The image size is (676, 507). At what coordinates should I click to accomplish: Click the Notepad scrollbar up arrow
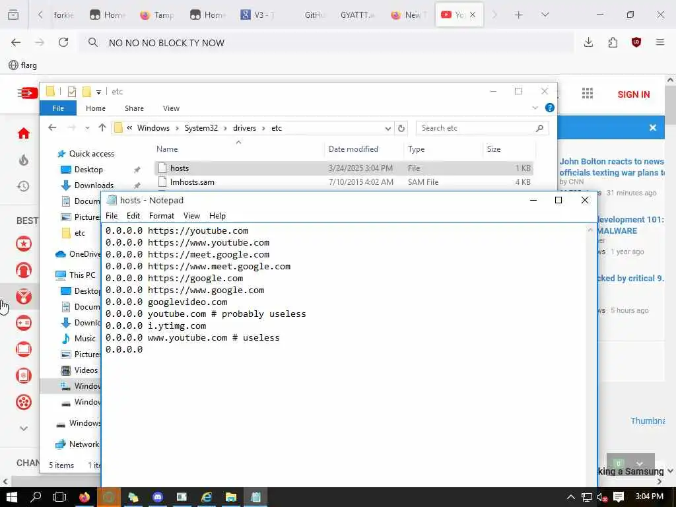590,230
